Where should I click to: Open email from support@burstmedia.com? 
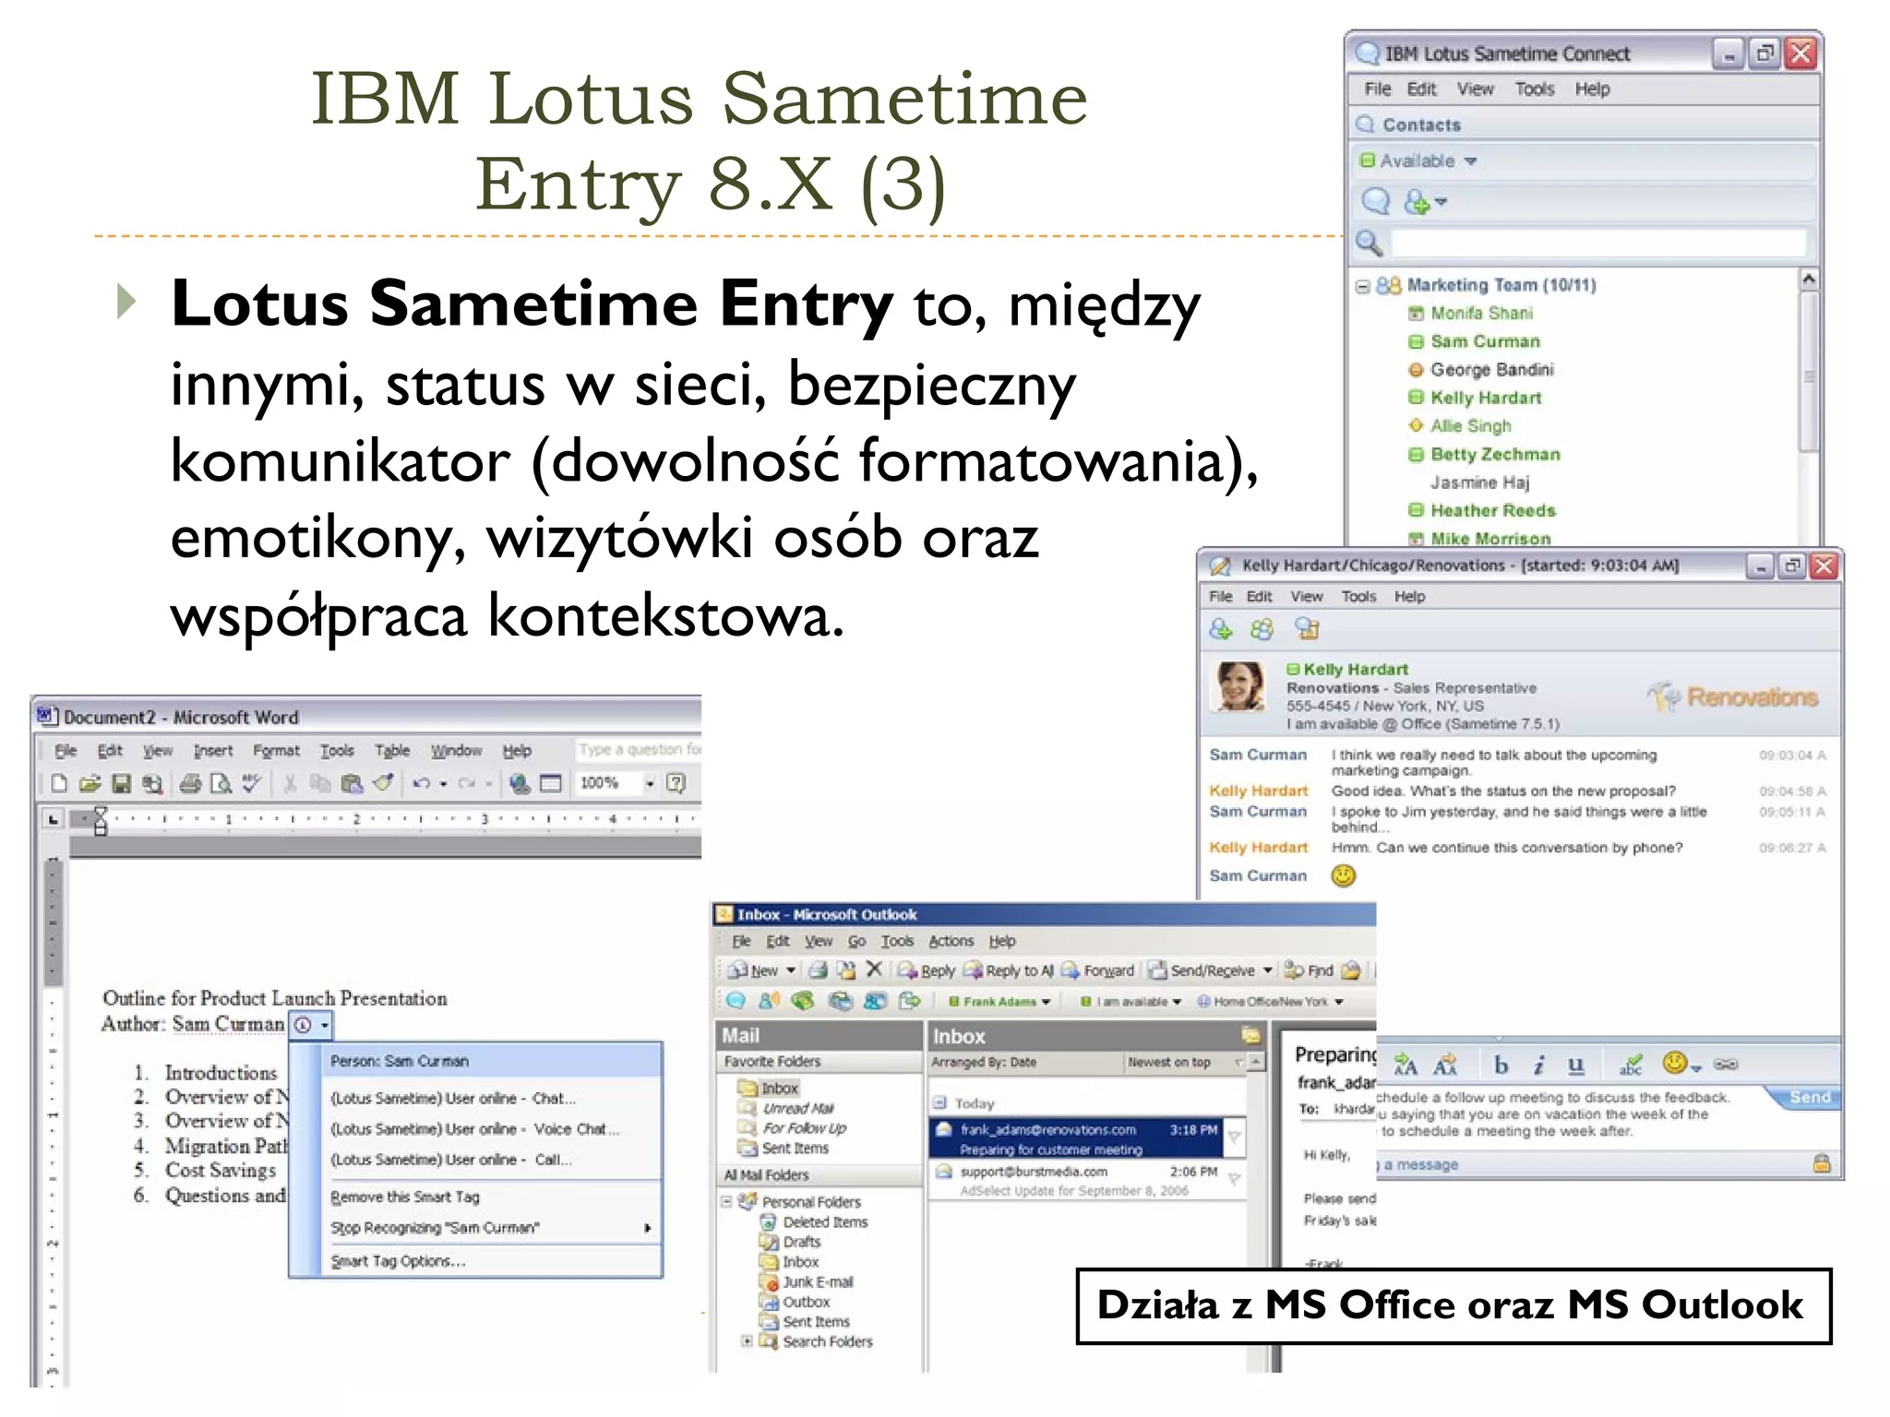click(x=1085, y=1182)
